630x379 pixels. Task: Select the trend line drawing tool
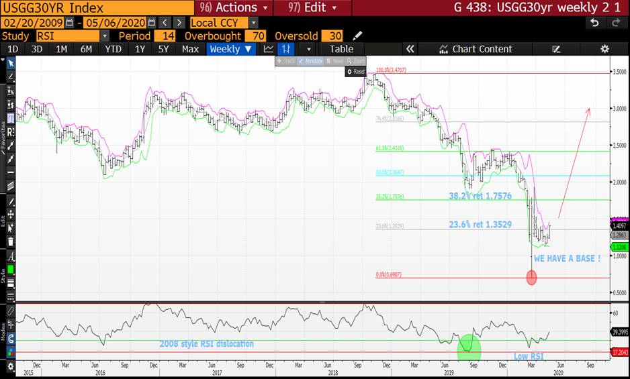[x=11, y=76]
